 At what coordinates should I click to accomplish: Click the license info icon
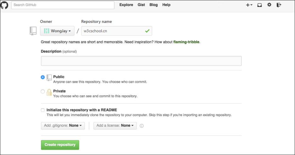[142, 126]
